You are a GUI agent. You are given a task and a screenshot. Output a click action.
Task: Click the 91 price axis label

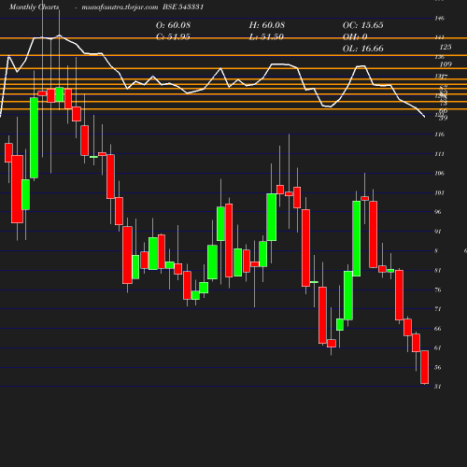[x=438, y=232]
